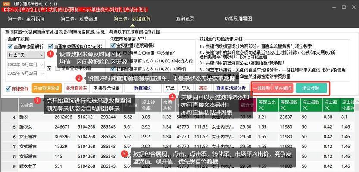Click the value 5163121
This screenshot has height=172, width=359.
point(86,117)
